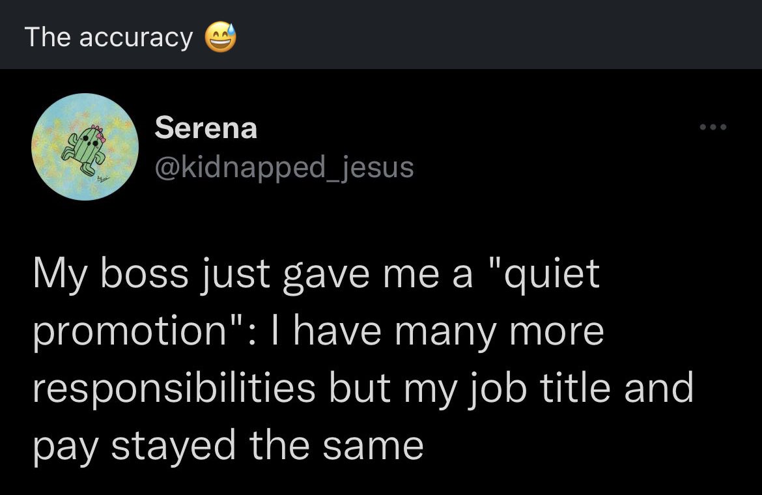Click the word "promotion" in the tweet
762x495 pixels.
coord(130,333)
